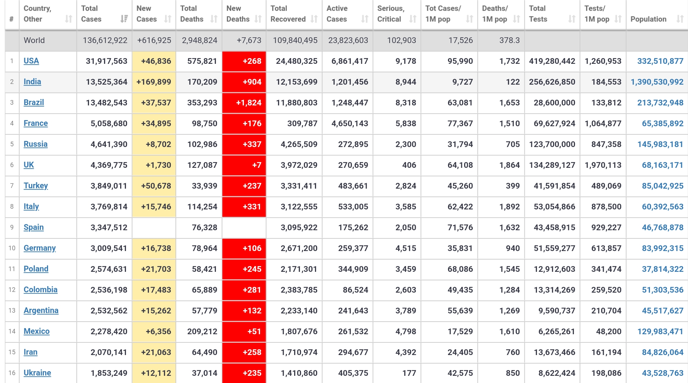Click the Tests/1M pop column header

coord(597,14)
